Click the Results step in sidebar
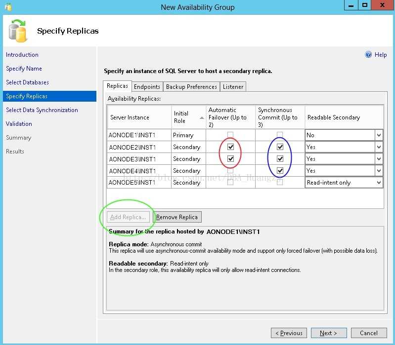395x345 pixels. coord(15,152)
